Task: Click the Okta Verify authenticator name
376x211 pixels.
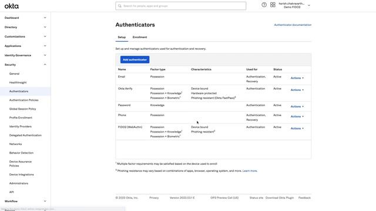Action: click(125, 89)
